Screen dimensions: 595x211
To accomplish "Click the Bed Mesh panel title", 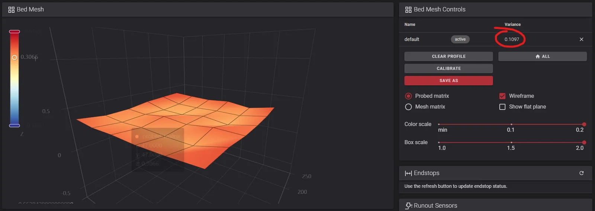I will (x=30, y=10).
